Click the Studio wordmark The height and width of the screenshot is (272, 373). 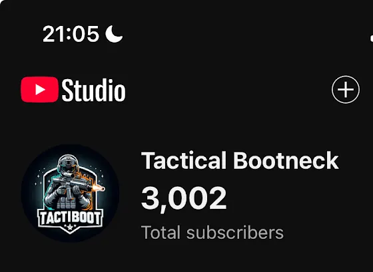point(93,90)
